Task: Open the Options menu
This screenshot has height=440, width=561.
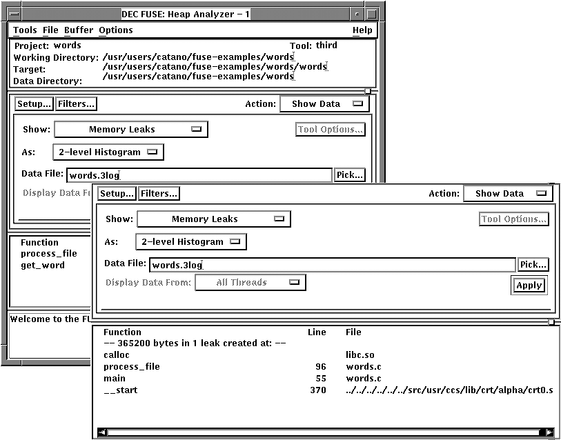Action: coord(115,30)
